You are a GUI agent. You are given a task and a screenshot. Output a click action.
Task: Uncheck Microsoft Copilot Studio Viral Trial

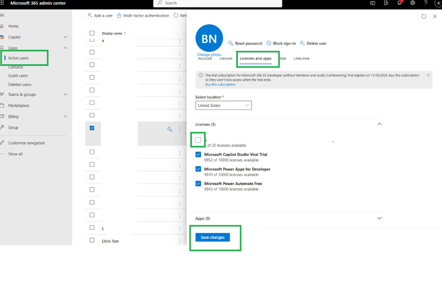pyautogui.click(x=199, y=155)
